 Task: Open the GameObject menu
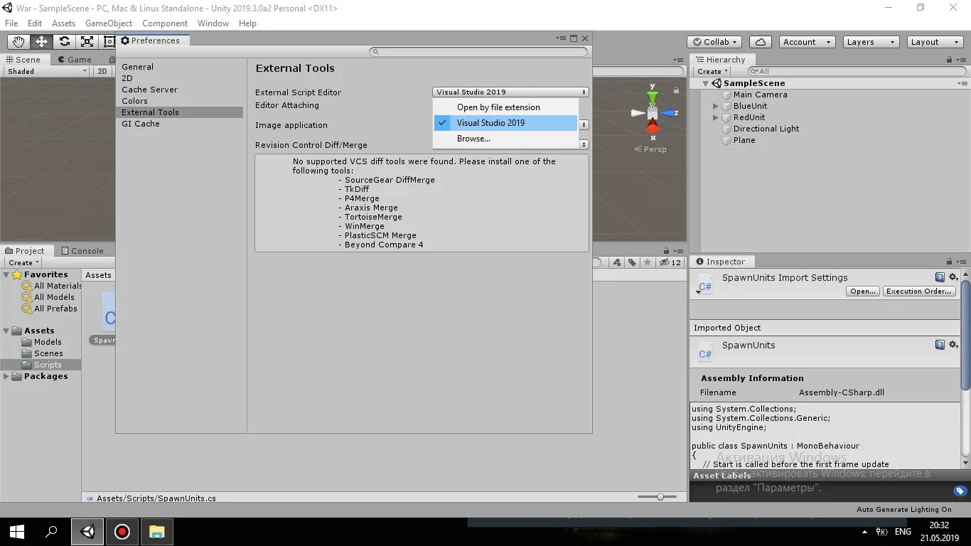[x=109, y=23]
